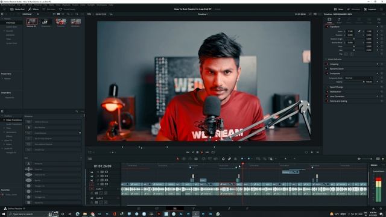This screenshot has height=217, width=386.
Task: Click the zoom link chain in Transform
Action: pos(359,31)
